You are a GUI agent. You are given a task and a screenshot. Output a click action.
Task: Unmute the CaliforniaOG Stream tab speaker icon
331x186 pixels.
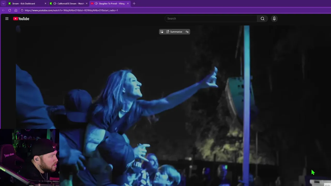[55, 4]
